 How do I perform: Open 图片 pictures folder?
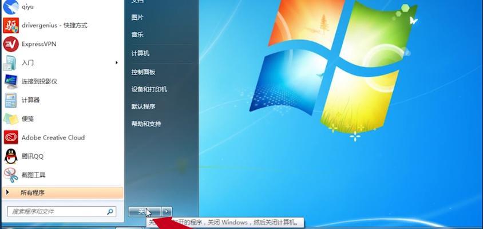tap(137, 18)
